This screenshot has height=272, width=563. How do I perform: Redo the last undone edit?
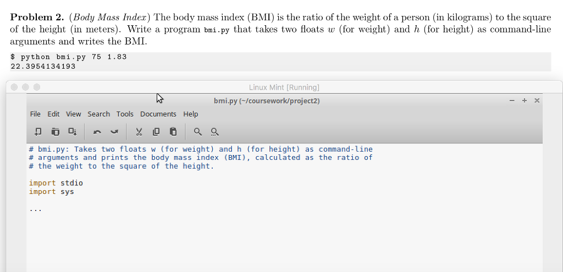pos(114,132)
